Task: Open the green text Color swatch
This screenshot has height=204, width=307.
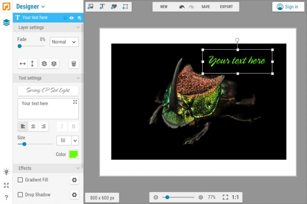Action: coord(74,154)
